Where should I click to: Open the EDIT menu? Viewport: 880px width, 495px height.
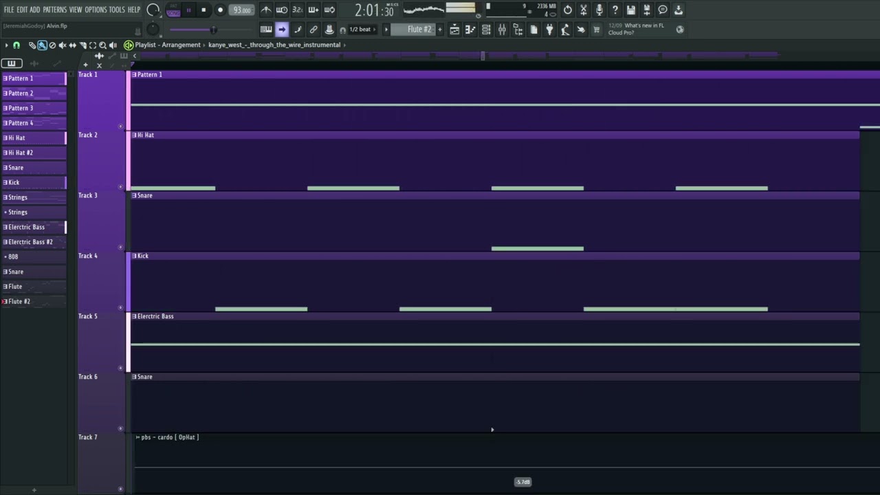[22, 10]
